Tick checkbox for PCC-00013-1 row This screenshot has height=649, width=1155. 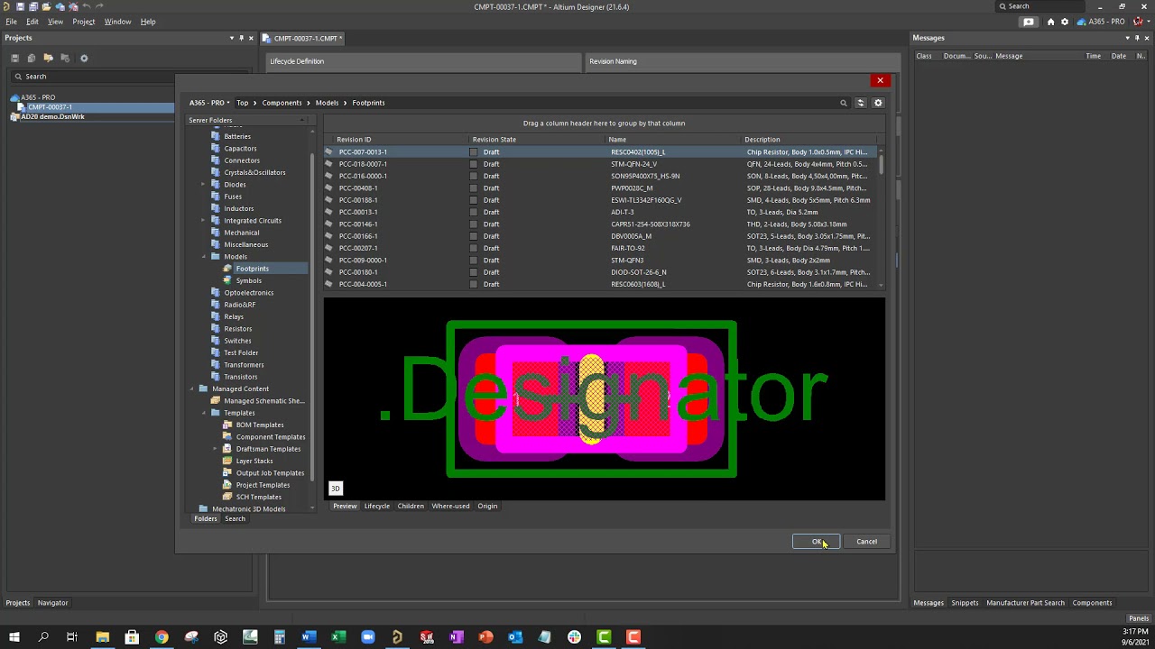(x=474, y=212)
